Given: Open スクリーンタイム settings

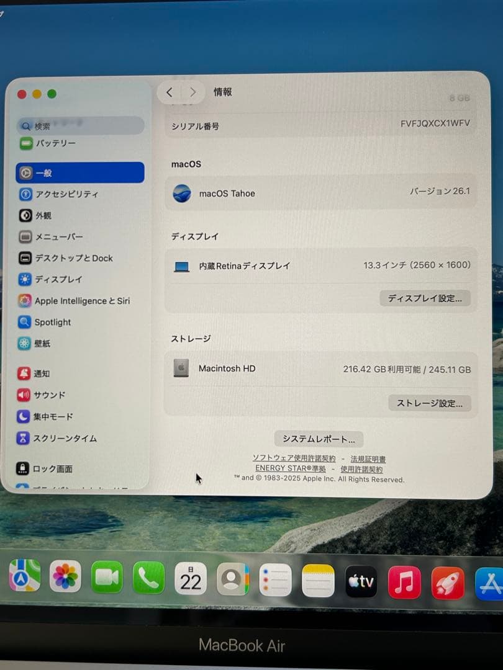Looking at the screenshot, I should point(57,438).
